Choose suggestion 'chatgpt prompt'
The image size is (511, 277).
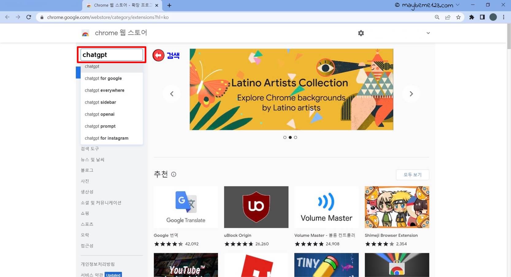112,126
